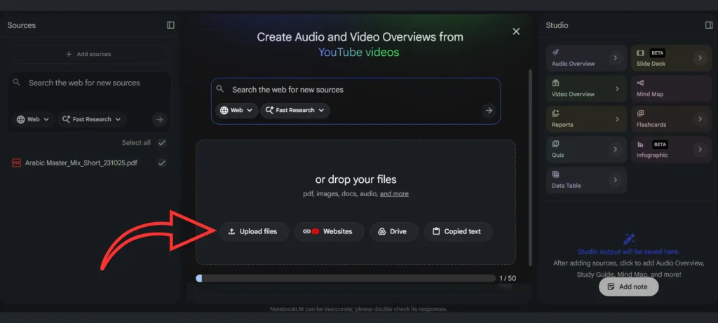
Task: Toggle the Select all checkbox
Action: (x=162, y=143)
